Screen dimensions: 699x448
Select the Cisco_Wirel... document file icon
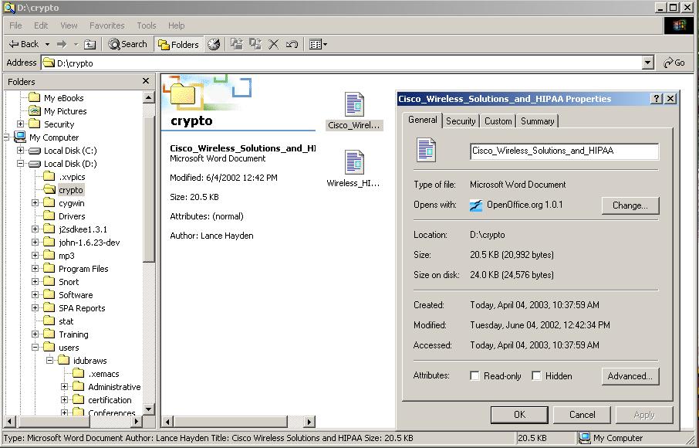coord(354,104)
